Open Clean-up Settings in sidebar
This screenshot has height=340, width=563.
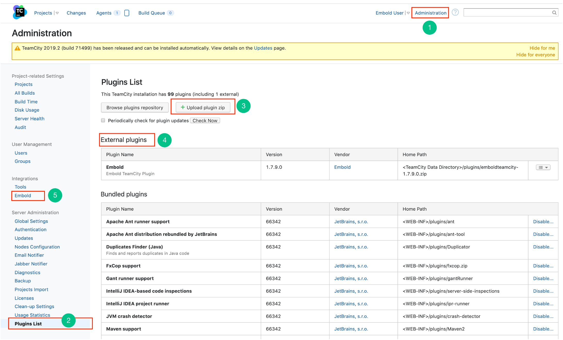click(34, 307)
